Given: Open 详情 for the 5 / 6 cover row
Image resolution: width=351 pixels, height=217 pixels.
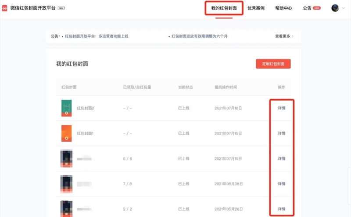Looking at the screenshot, I should [x=281, y=158].
